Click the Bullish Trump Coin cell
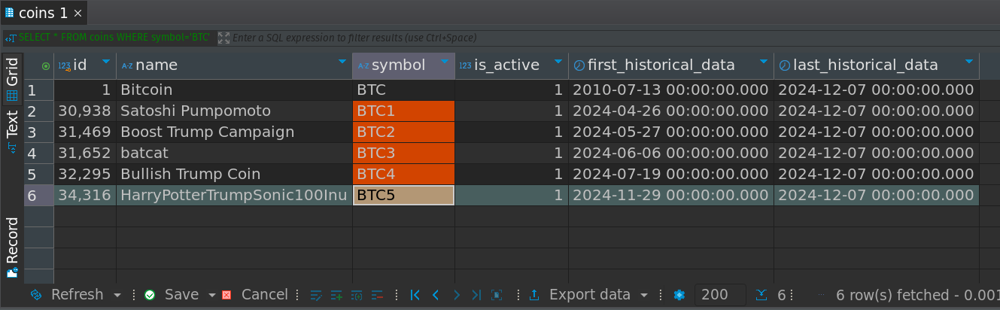Viewport: 1000px width, 310px height. [x=234, y=175]
